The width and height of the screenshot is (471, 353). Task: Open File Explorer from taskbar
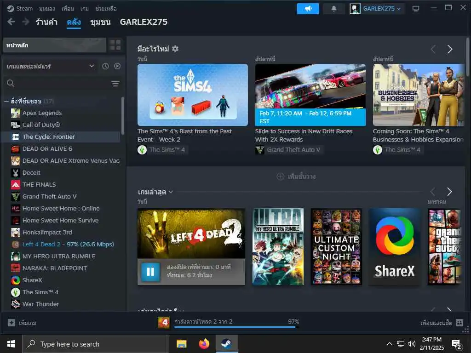click(x=181, y=344)
